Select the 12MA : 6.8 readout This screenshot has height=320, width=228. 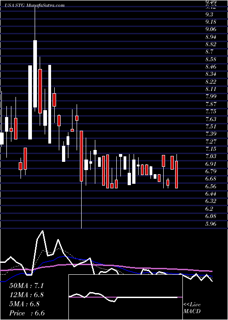tap(26, 295)
